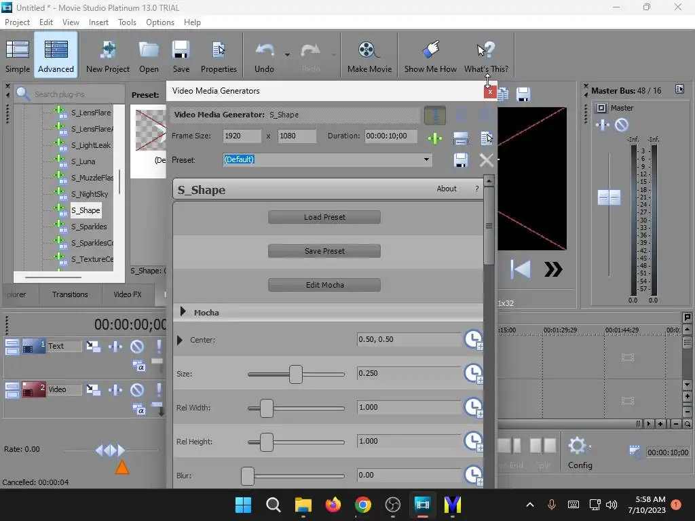
Task: Click the Load Preset button
Action: point(324,217)
